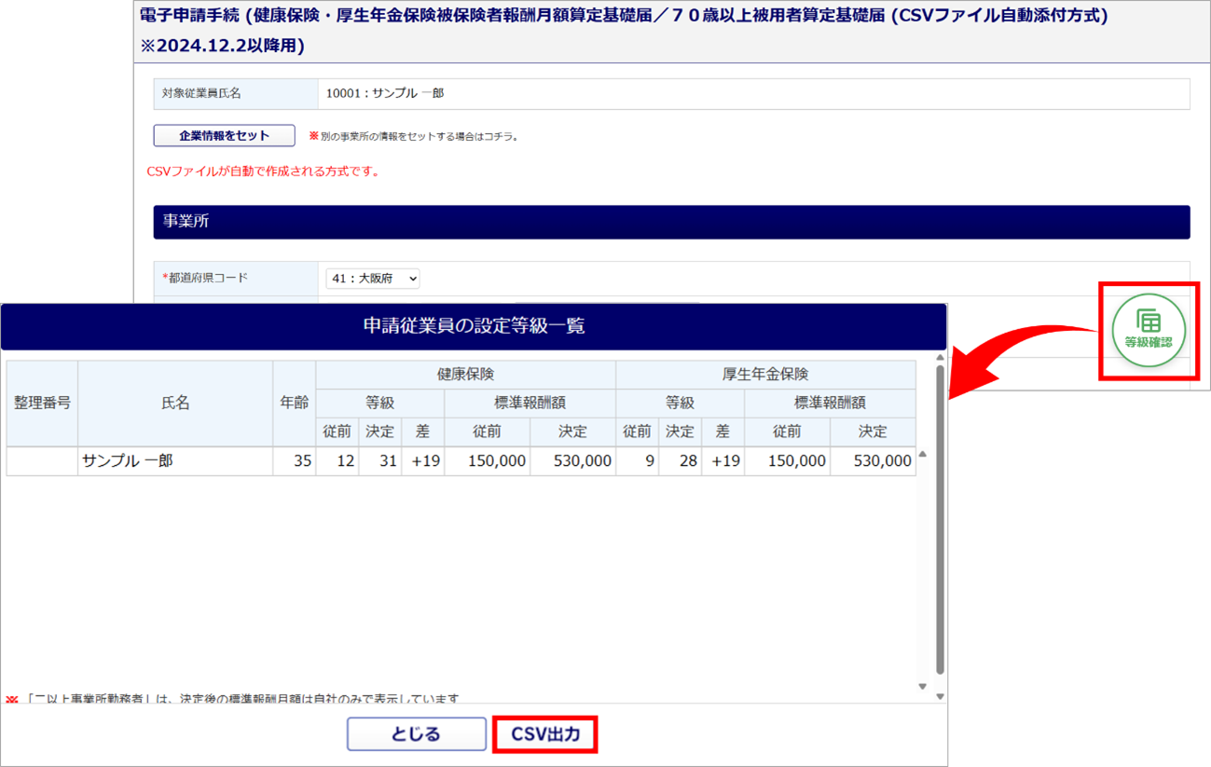Click the 年齢 column header
Image resolution: width=1211 pixels, height=767 pixels.
click(295, 403)
